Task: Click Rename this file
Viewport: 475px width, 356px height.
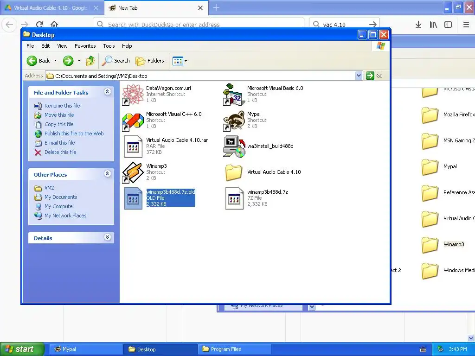Action: [62, 106]
